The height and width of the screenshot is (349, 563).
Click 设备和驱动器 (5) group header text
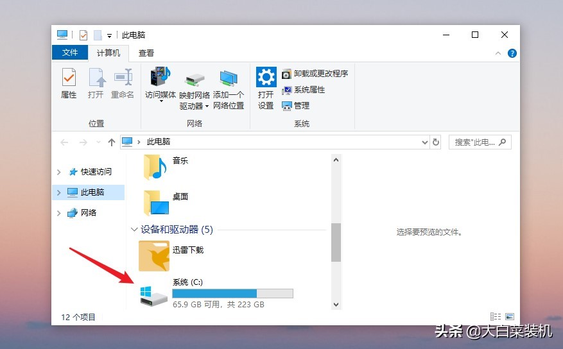[x=177, y=230]
